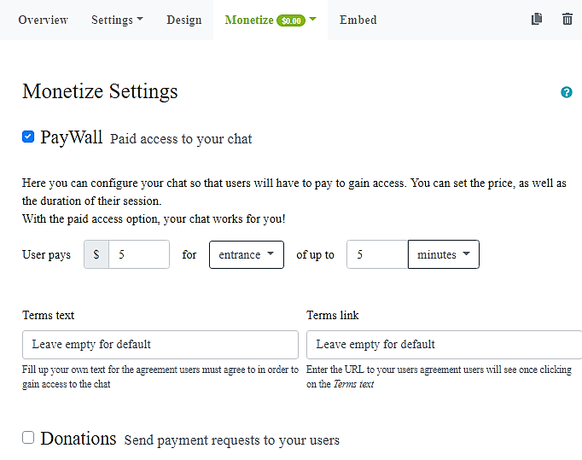Click the PayWall label text
The width and height of the screenshot is (582, 460).
tap(72, 137)
